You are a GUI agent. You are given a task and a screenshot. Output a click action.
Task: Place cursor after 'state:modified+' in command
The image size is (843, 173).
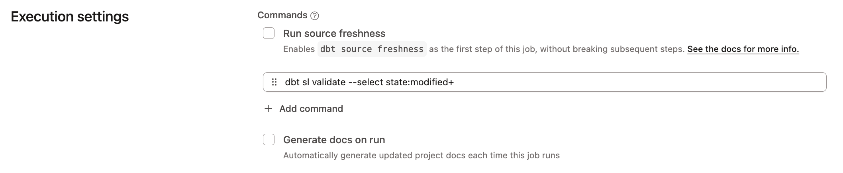(x=455, y=82)
